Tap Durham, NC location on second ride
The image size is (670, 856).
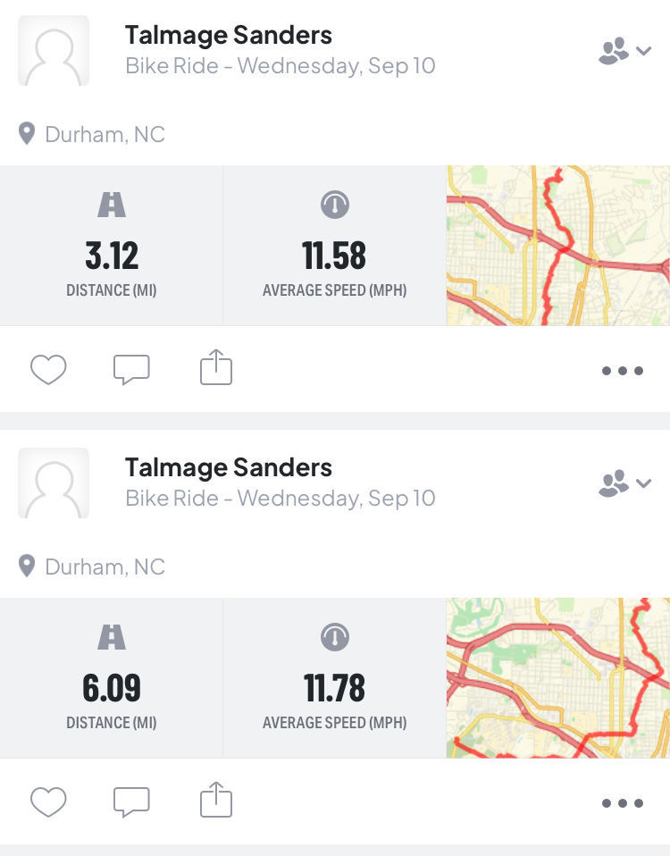coord(105,567)
